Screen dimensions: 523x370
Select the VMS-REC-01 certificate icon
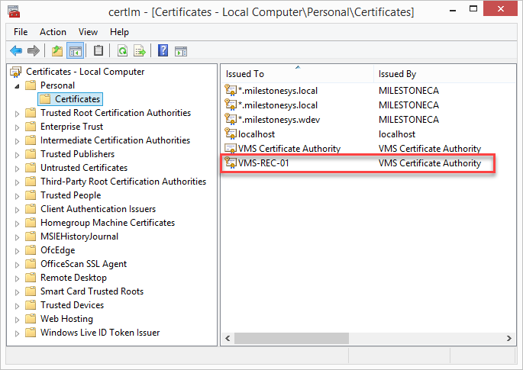231,163
